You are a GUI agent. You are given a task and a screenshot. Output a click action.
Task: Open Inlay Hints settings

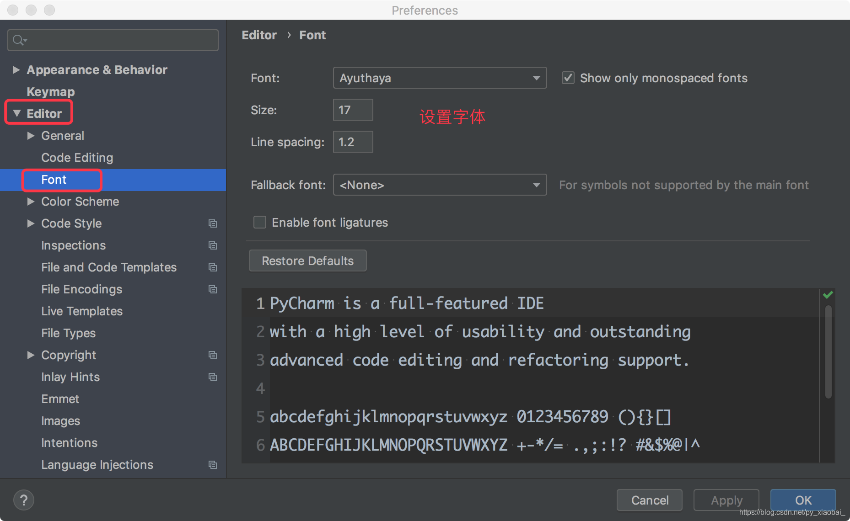(x=70, y=377)
